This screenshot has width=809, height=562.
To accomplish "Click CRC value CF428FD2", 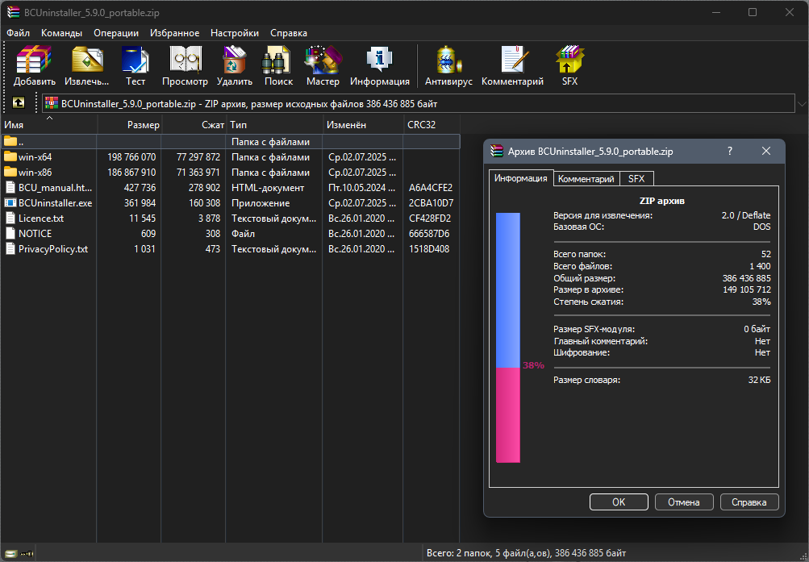I will point(430,218).
